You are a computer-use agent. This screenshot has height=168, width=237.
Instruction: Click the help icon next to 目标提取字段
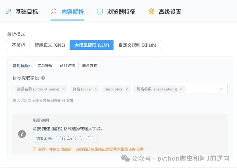[x=43, y=78]
